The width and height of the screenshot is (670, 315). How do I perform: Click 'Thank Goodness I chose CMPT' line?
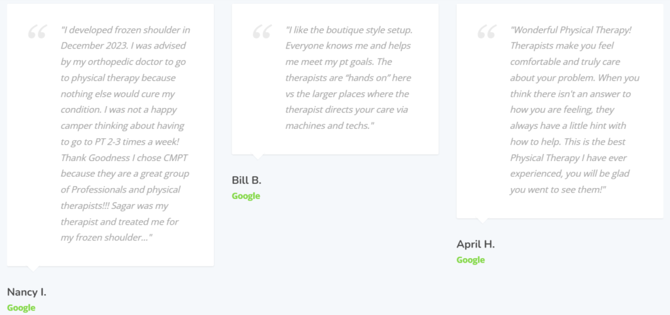[124, 158]
